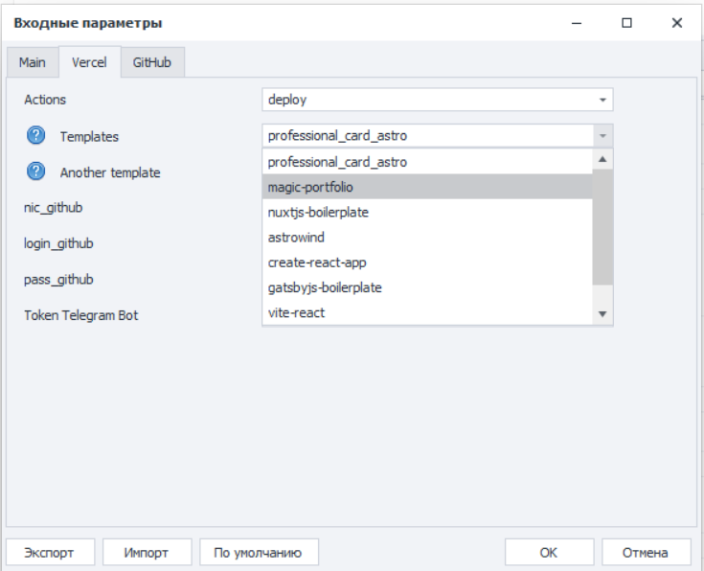Choose nuxtjs-boilerplate template option
The height and width of the screenshot is (571, 704).
point(427,212)
